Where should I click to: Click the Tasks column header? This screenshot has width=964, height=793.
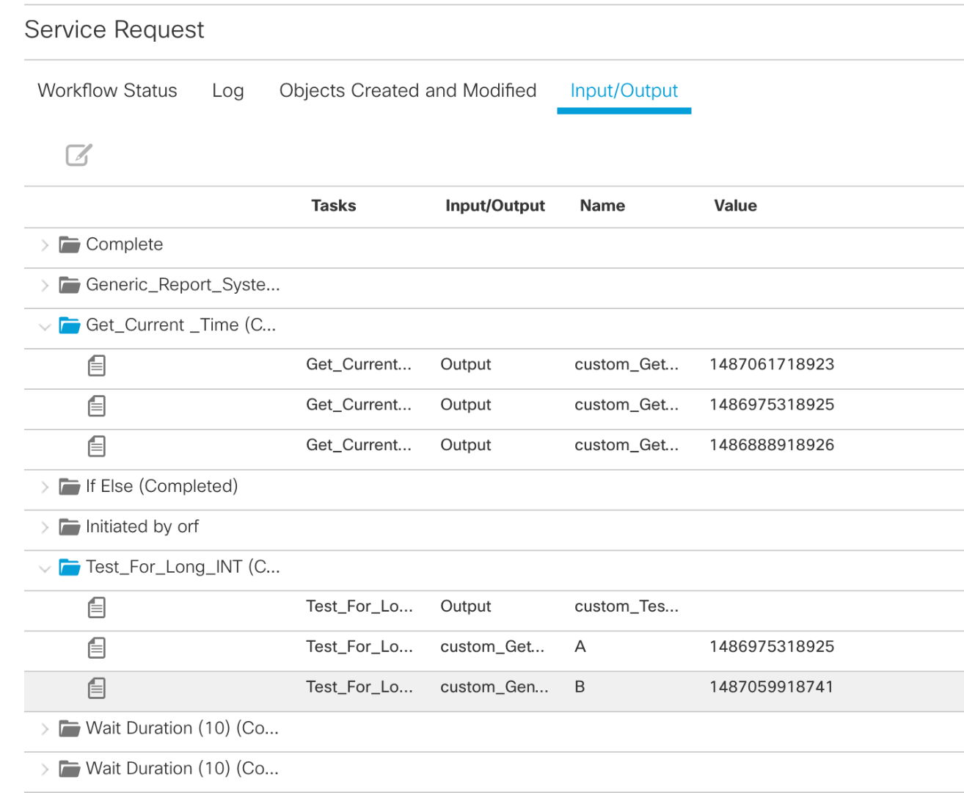click(x=334, y=206)
